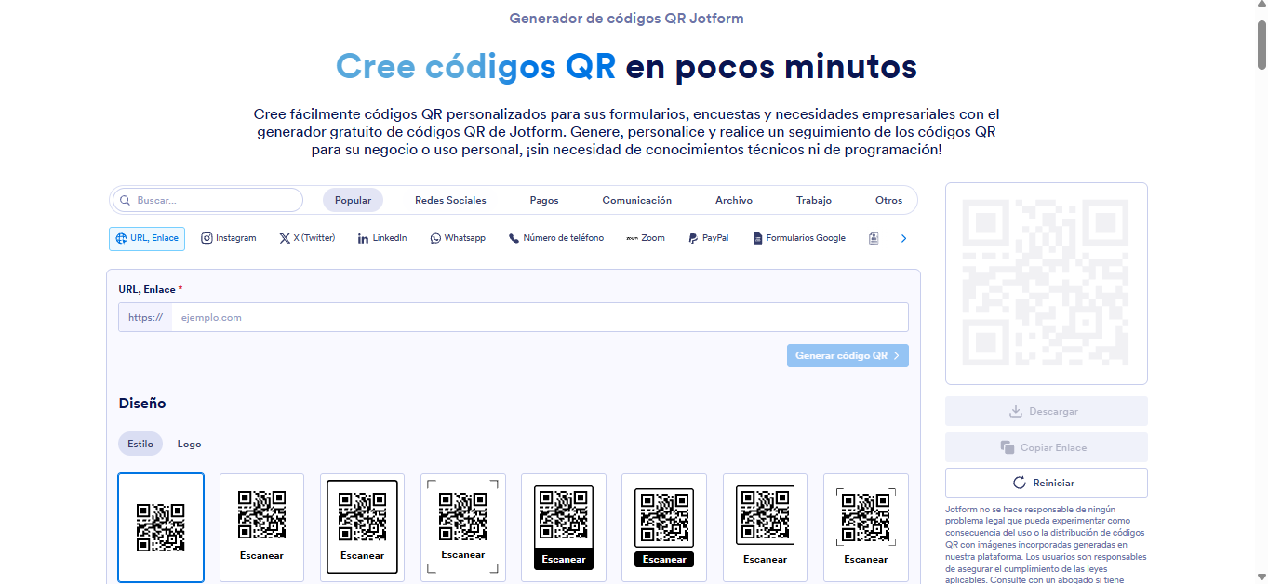Expand hidden QR types with right chevron
1268x584 pixels.
point(903,238)
